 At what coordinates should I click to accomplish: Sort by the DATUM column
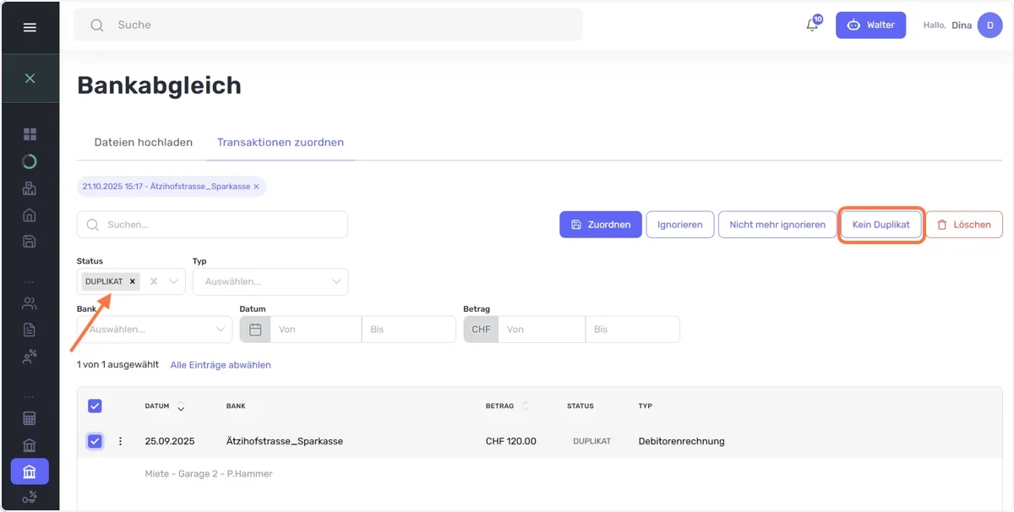(181, 406)
